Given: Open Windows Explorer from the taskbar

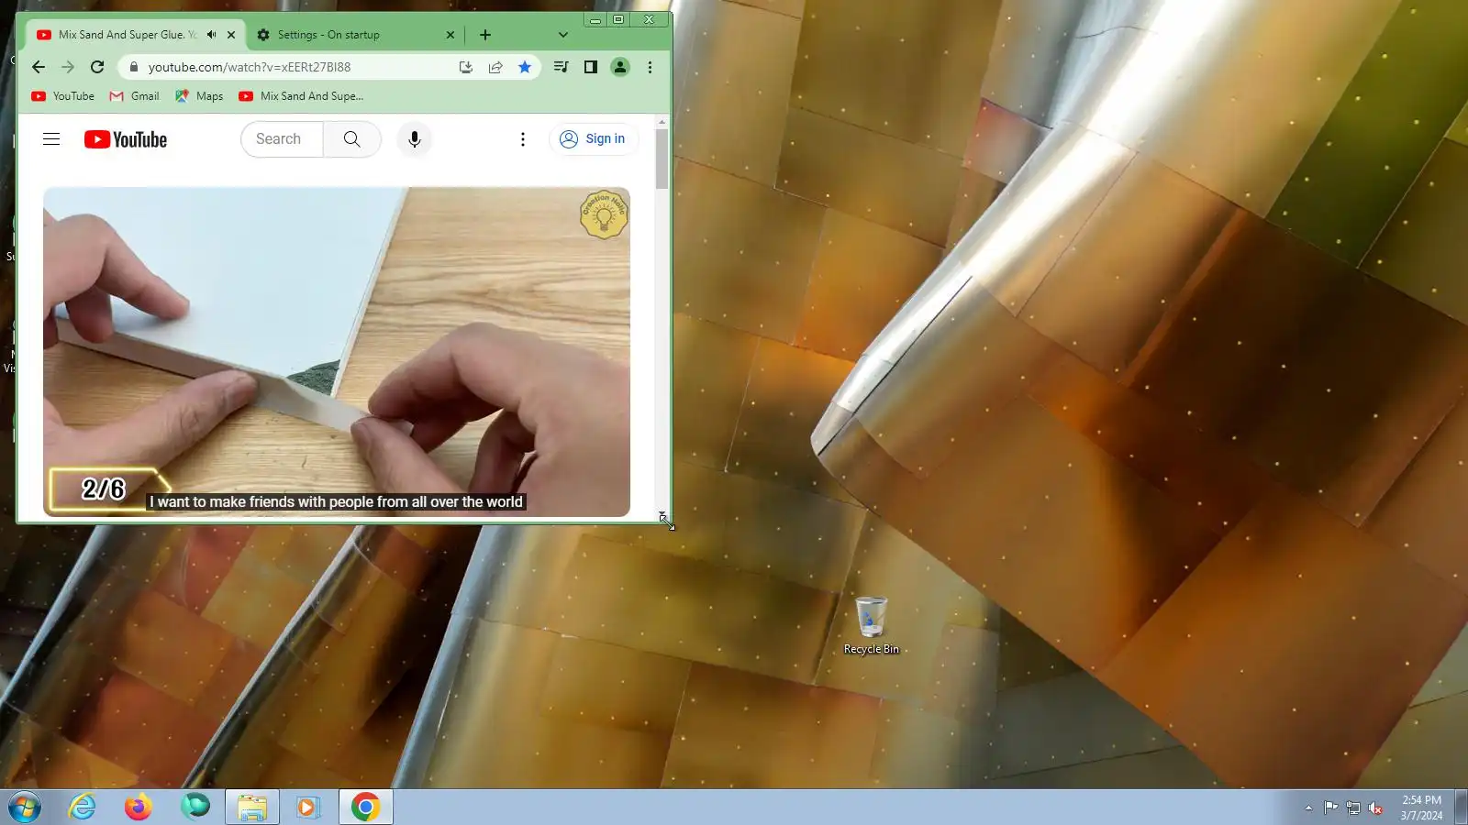Looking at the screenshot, I should 252,808.
